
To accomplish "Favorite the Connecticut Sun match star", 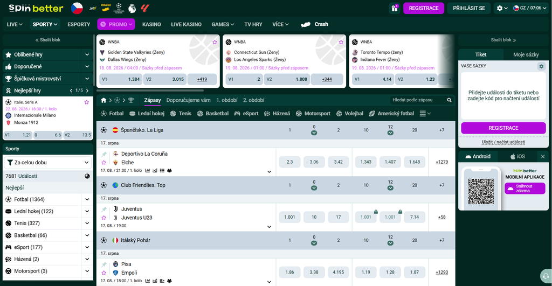I will (x=341, y=42).
